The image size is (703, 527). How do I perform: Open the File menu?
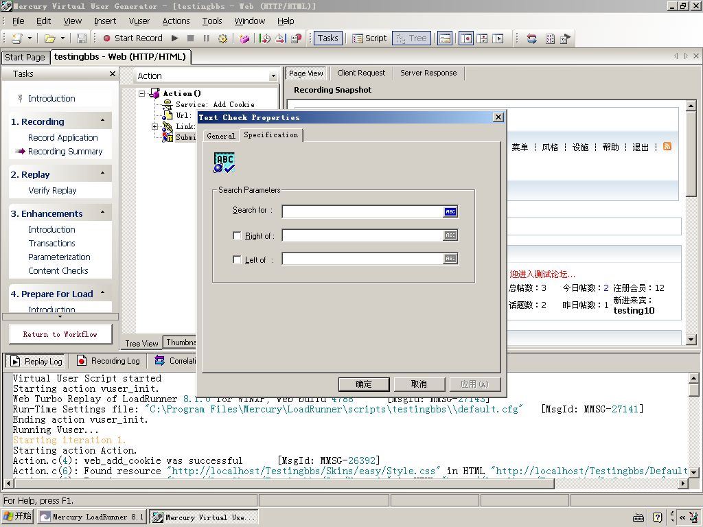pos(19,21)
